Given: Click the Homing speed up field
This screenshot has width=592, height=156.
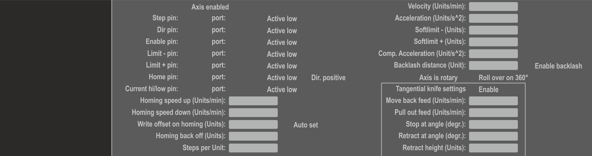Looking at the screenshot, I should coord(253,101).
